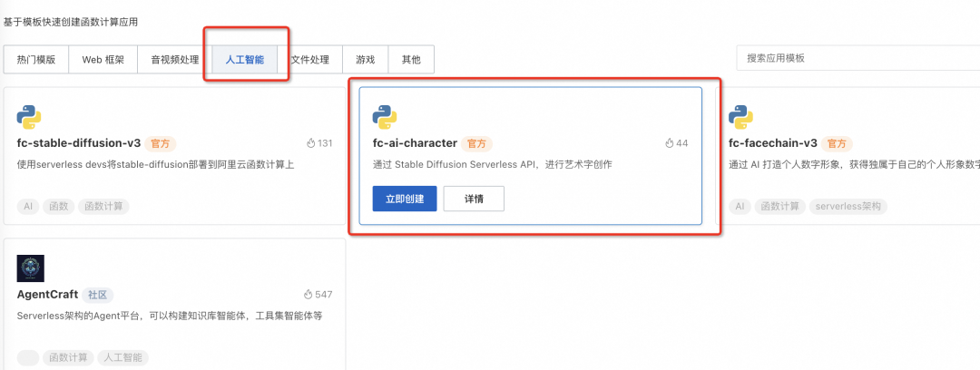Click the 131 popularity count
Image resolution: width=980 pixels, height=370 pixels.
[x=325, y=143]
